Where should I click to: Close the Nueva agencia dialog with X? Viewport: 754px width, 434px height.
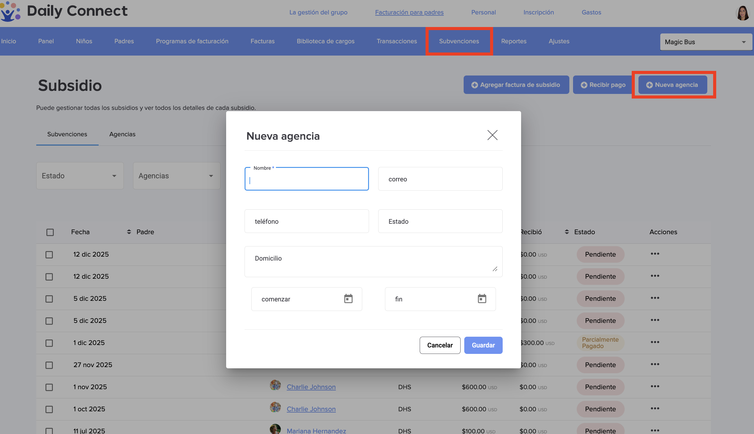pyautogui.click(x=492, y=135)
